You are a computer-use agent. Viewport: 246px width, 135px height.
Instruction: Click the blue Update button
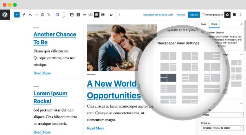pyautogui.click(x=194, y=15)
